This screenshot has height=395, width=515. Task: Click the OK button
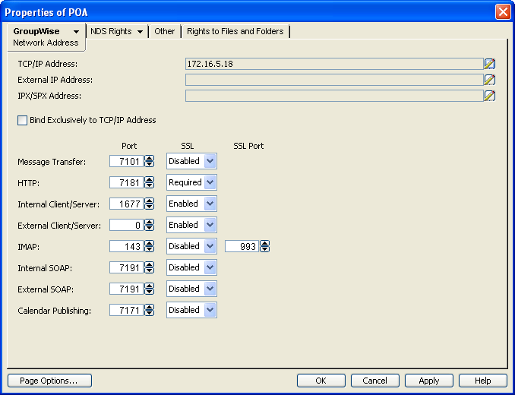[x=321, y=381]
